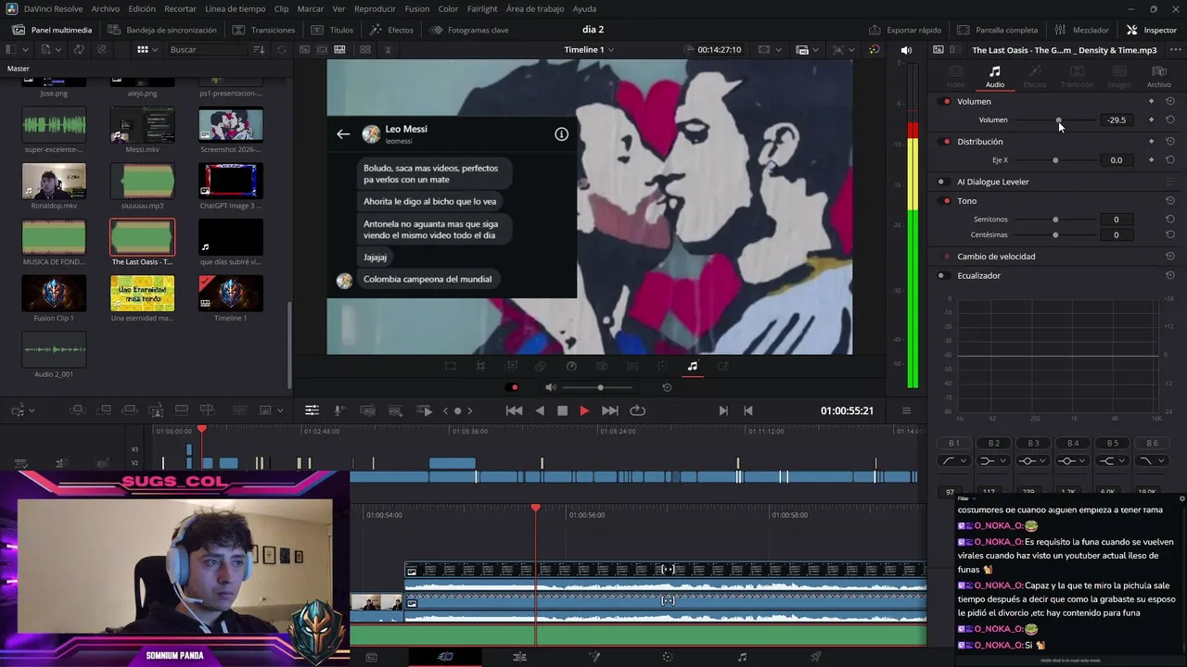Viewport: 1187px width, 667px height.
Task: Adjust the Semitonos slider
Action: (1055, 220)
